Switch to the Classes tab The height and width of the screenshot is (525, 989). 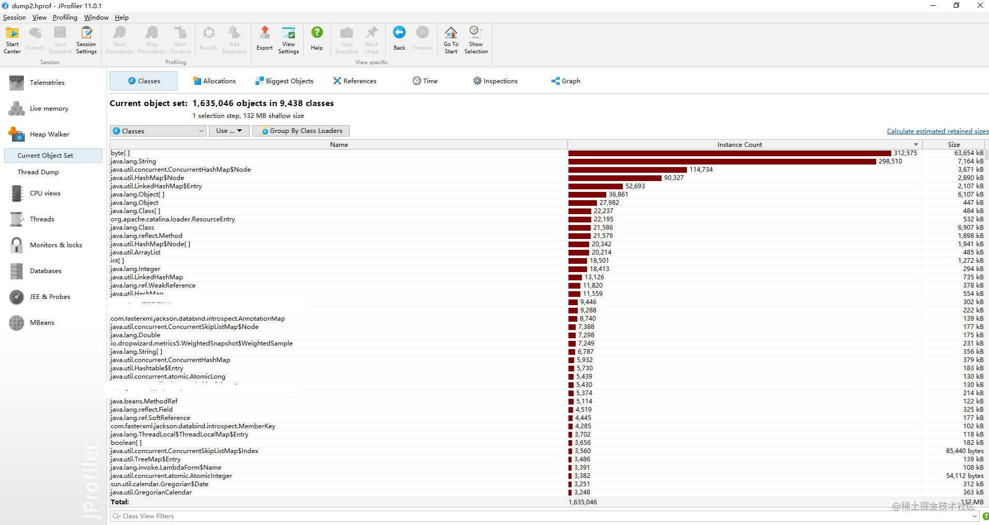[x=144, y=81]
